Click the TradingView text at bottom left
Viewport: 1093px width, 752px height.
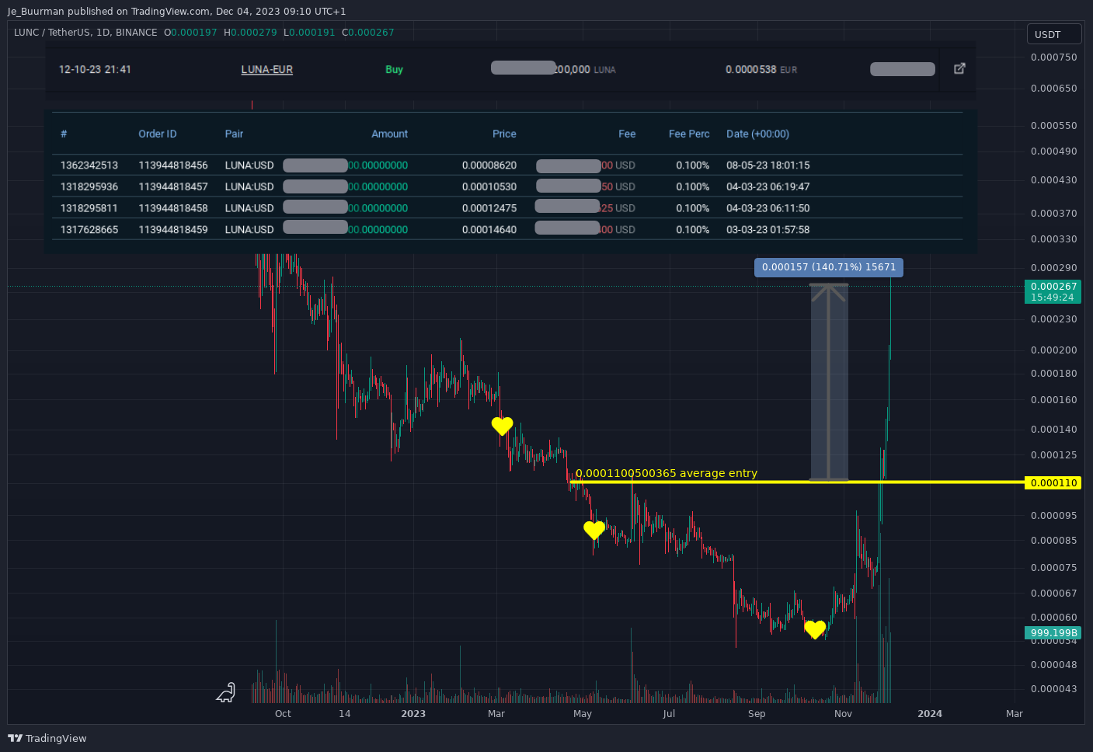[x=56, y=738]
